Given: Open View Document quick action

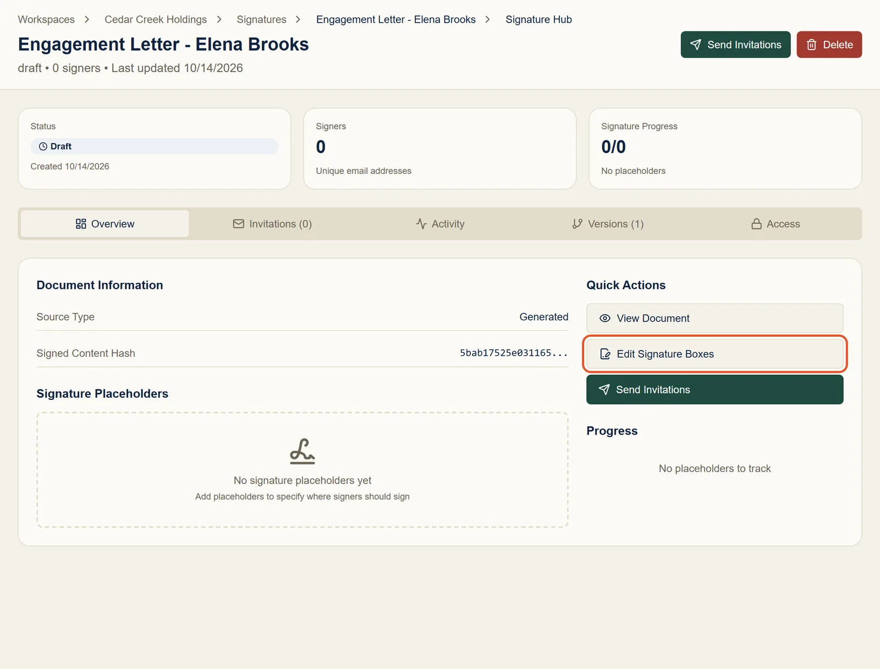Looking at the screenshot, I should click(x=715, y=318).
